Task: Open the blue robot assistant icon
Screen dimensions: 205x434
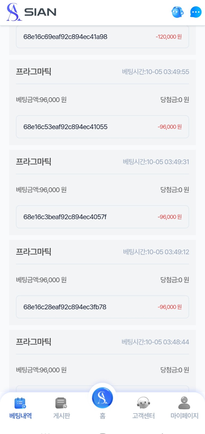Action: click(177, 12)
